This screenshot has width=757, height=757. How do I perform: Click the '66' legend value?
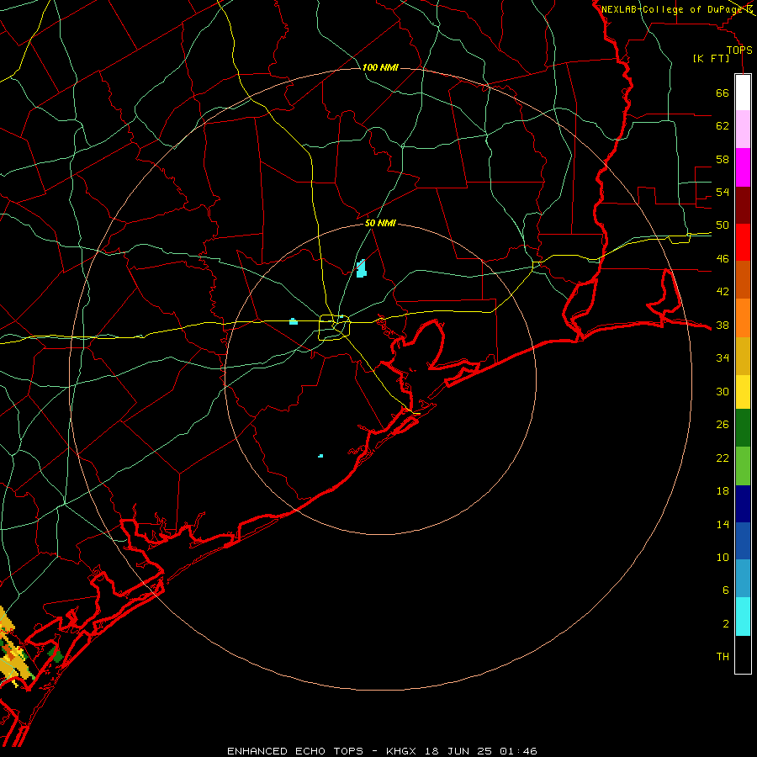coord(723,93)
